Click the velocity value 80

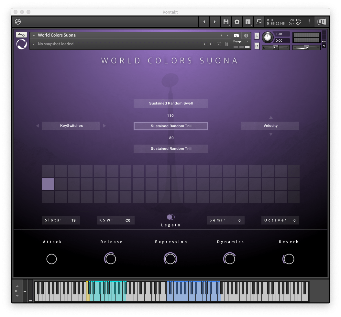point(171,138)
